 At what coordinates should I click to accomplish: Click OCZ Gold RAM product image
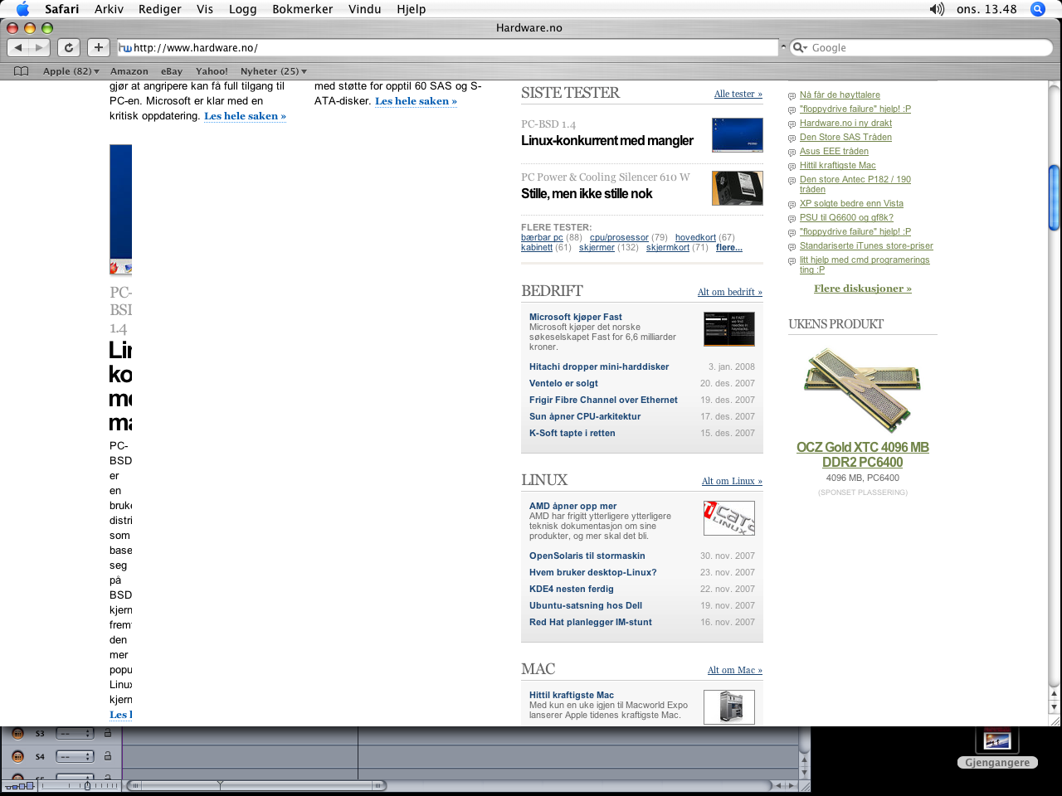tap(862, 389)
